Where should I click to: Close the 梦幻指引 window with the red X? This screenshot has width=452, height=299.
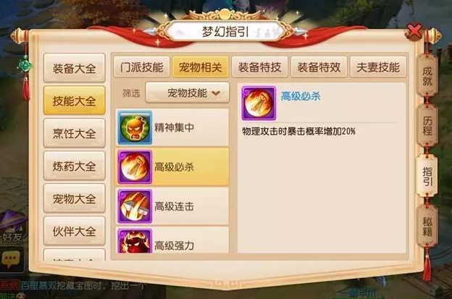coord(415,31)
